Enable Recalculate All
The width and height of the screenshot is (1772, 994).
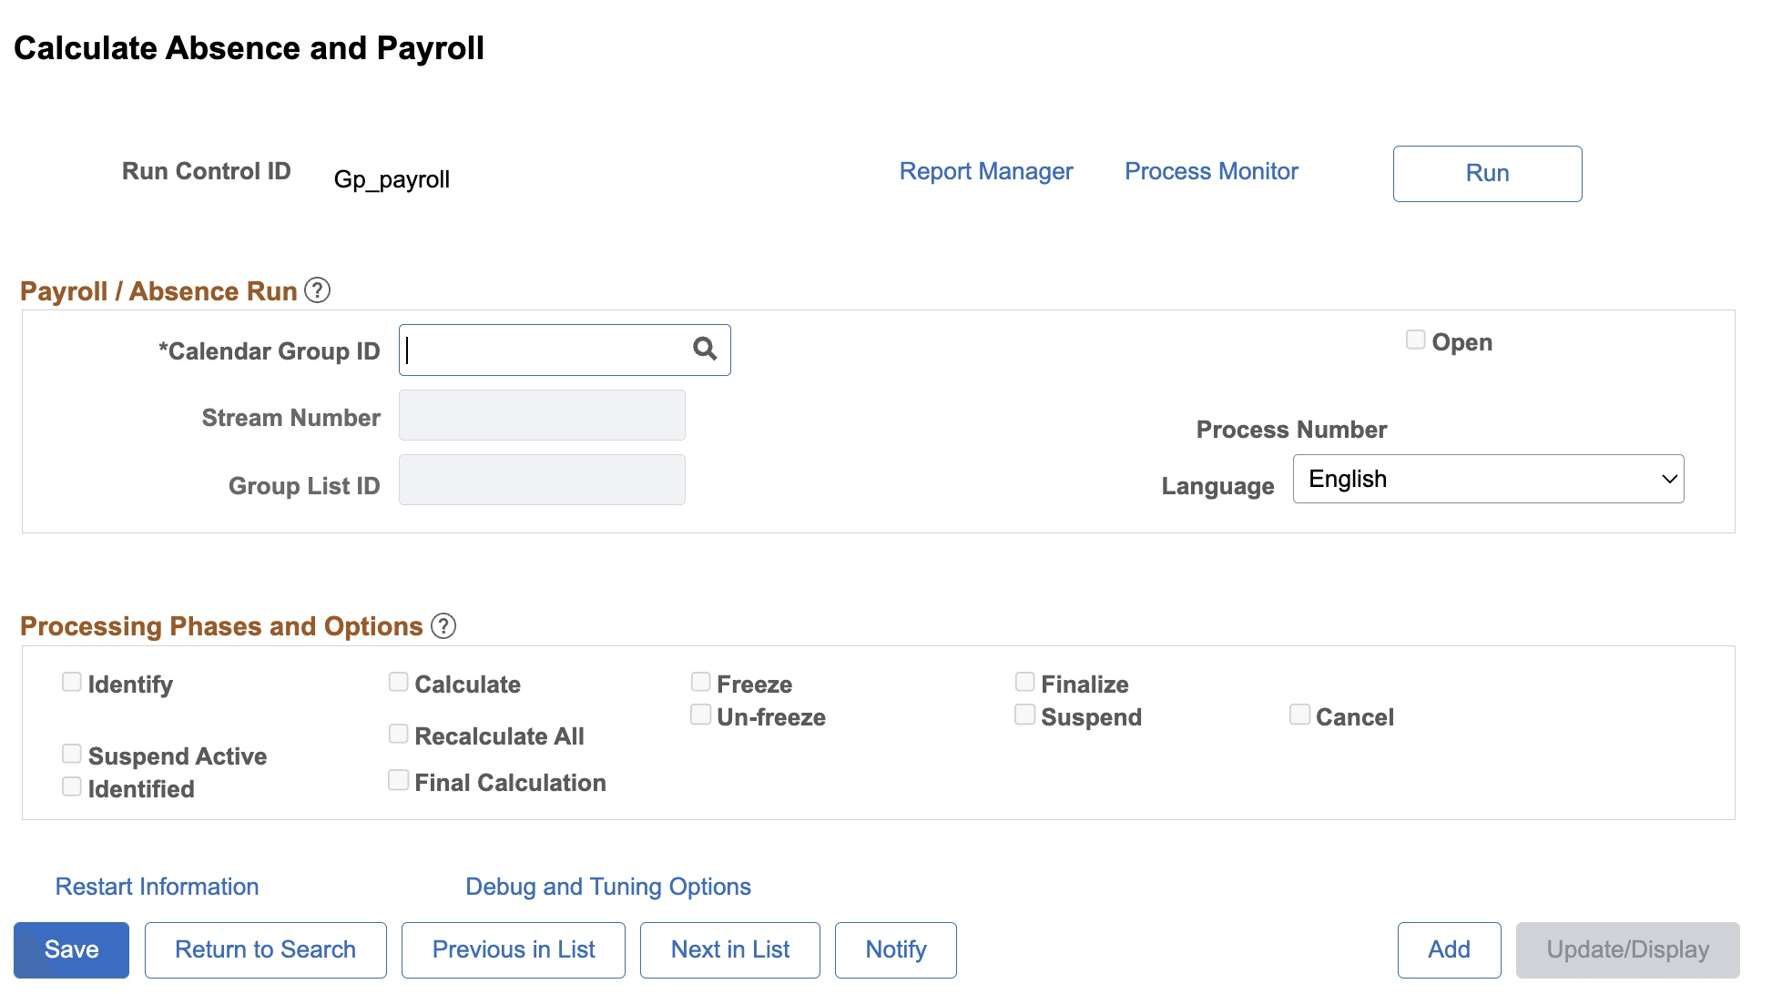[398, 733]
